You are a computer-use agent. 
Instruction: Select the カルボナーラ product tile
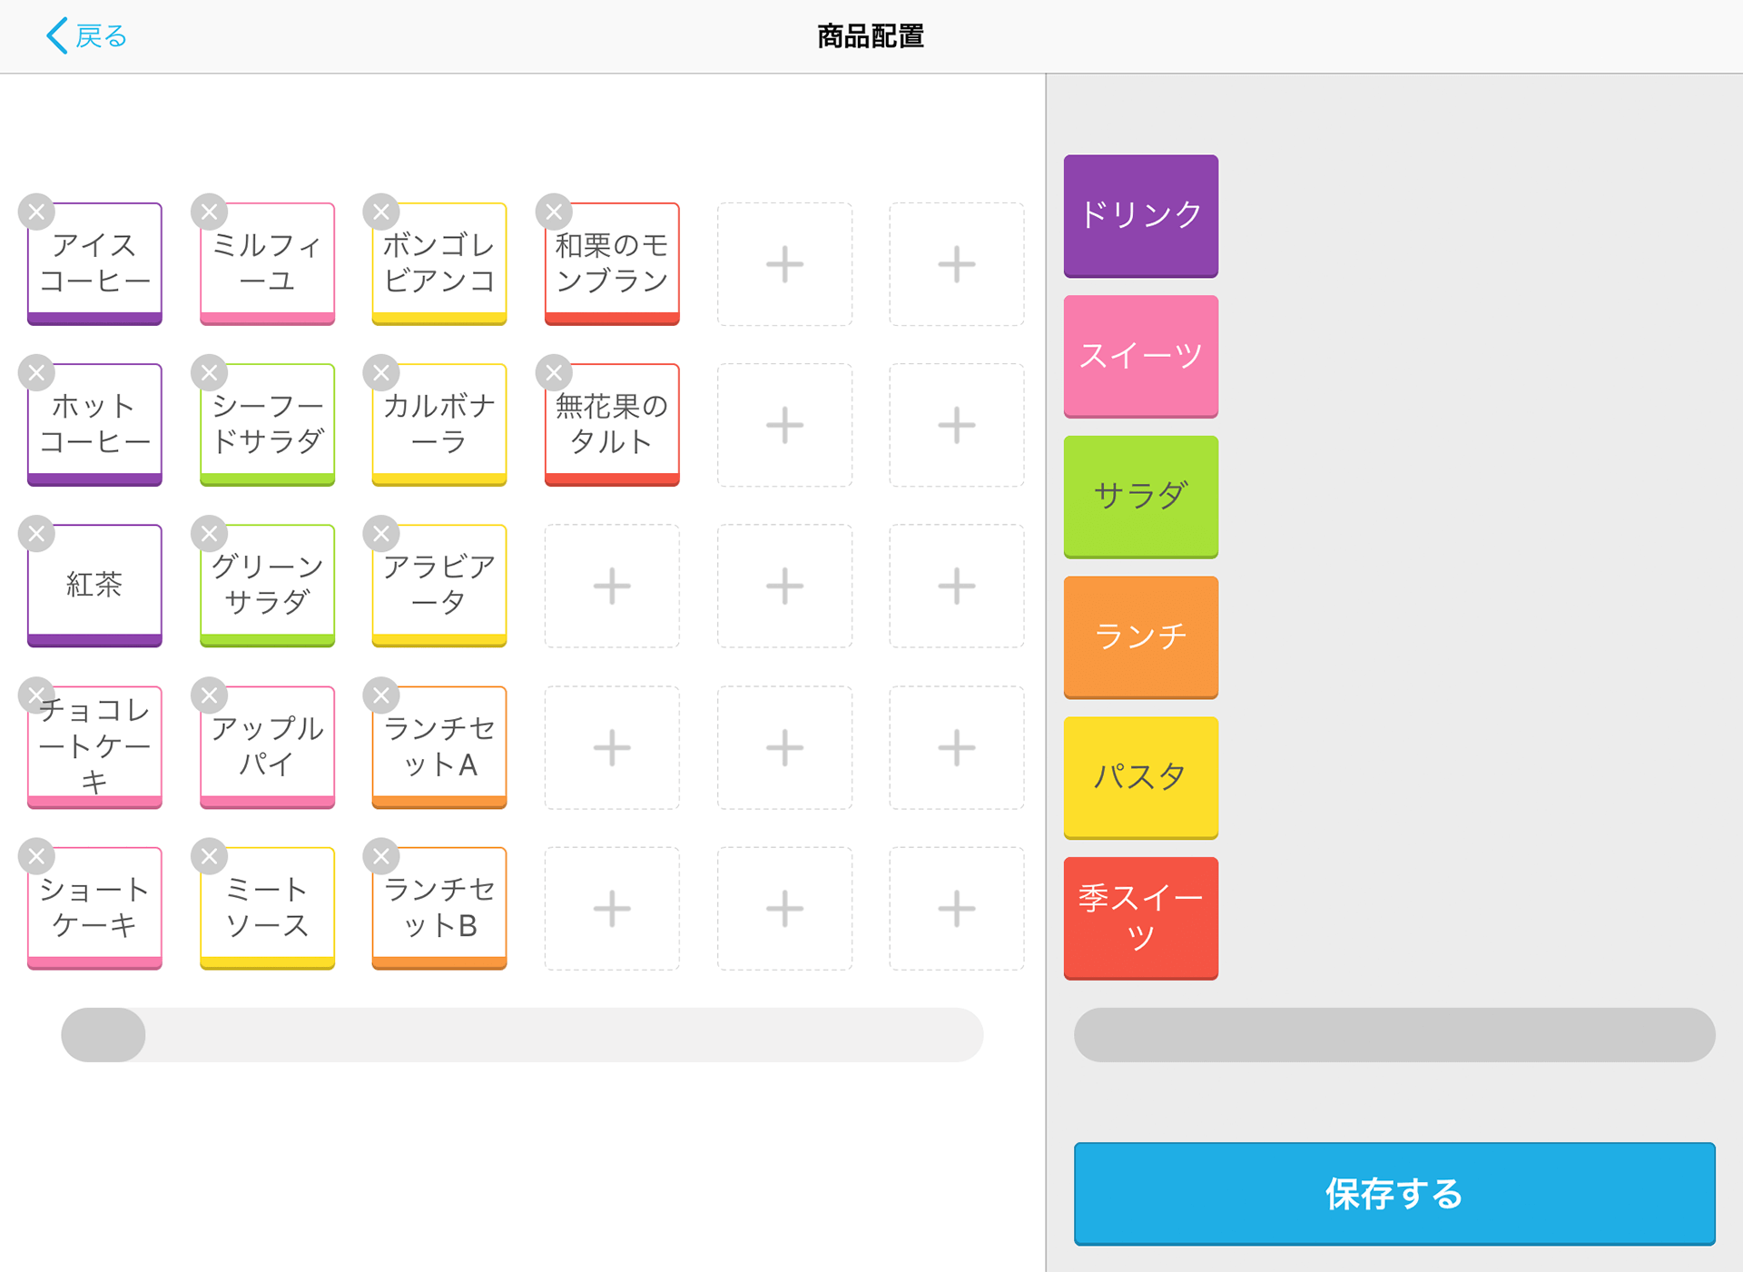(x=439, y=425)
